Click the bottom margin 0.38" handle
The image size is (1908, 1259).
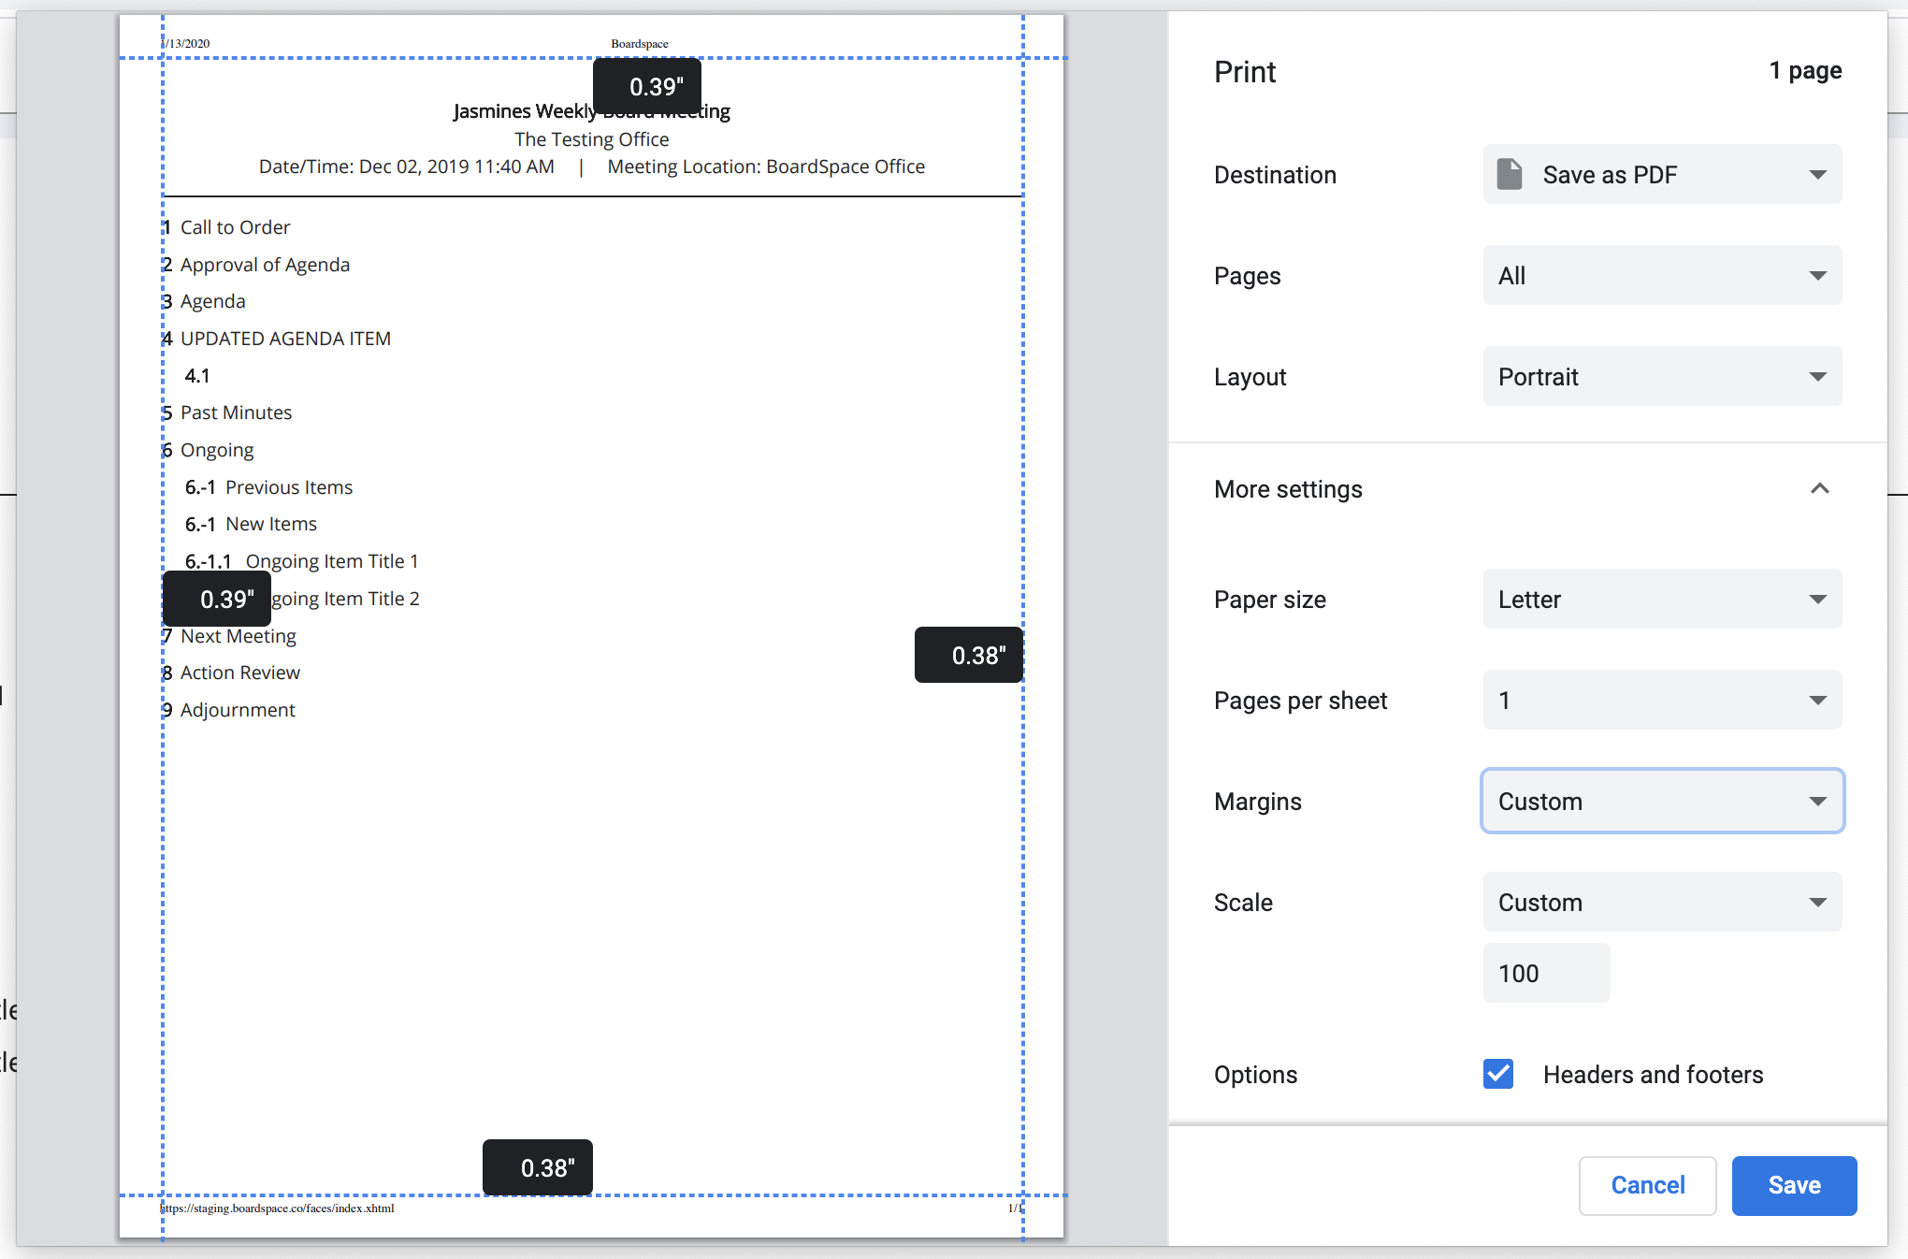pyautogui.click(x=538, y=1167)
